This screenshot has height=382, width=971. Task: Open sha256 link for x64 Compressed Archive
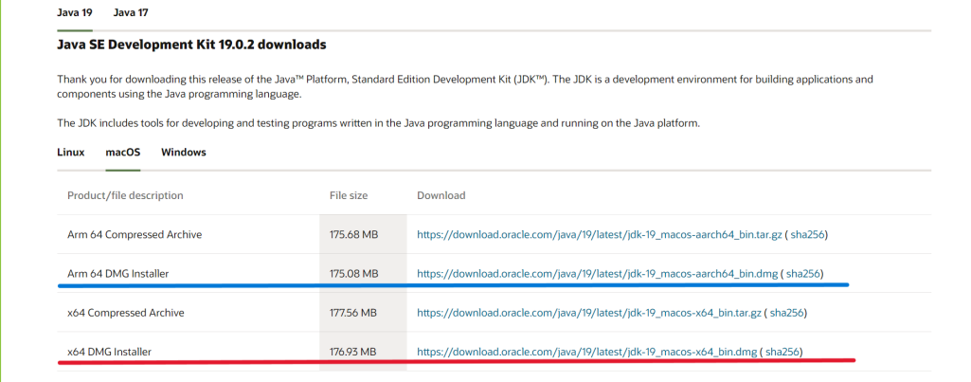(786, 313)
